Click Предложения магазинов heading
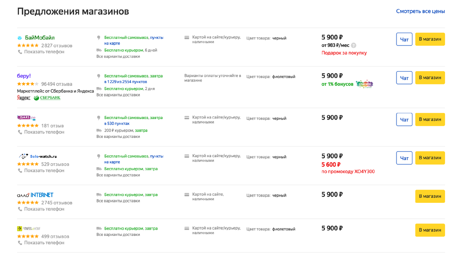 (73, 12)
